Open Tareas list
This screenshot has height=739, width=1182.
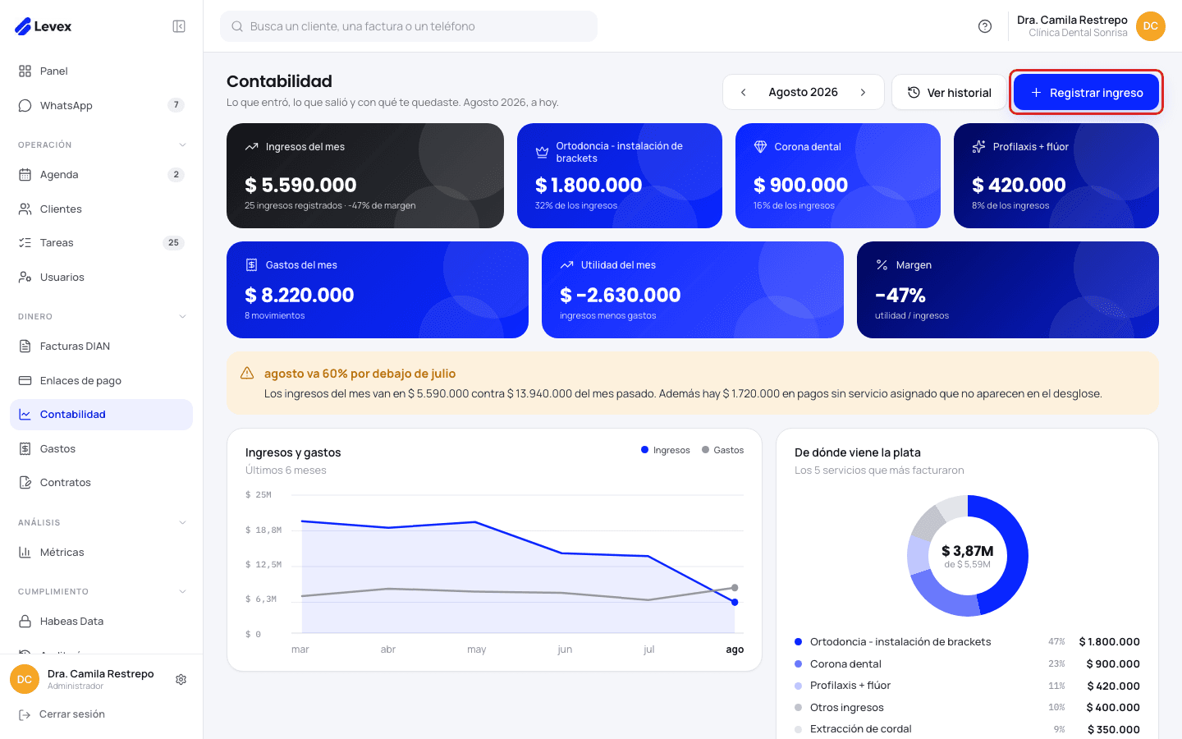click(x=101, y=243)
